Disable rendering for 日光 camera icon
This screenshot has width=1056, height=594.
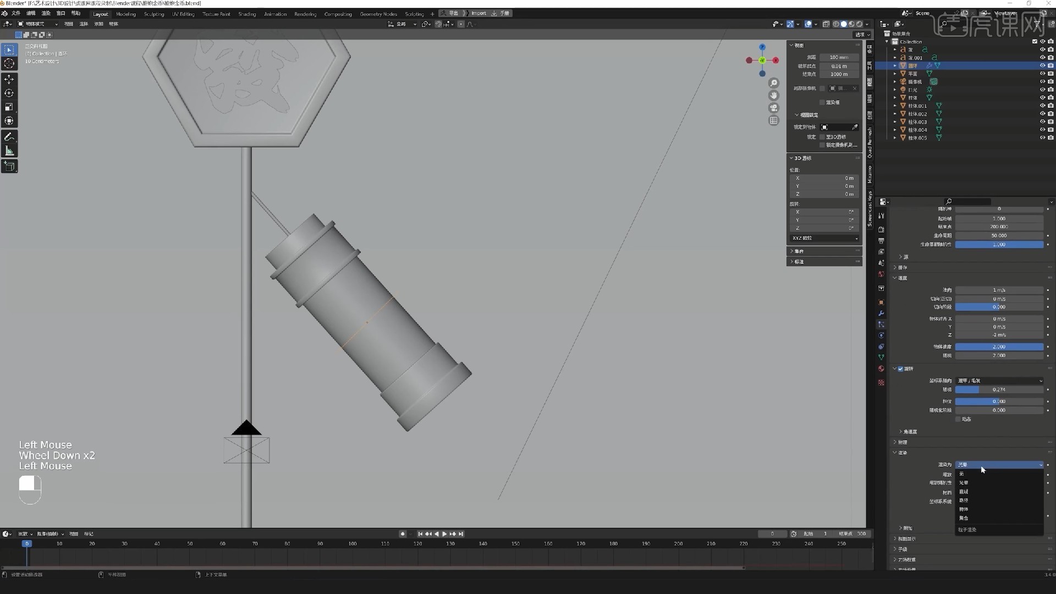1050,90
